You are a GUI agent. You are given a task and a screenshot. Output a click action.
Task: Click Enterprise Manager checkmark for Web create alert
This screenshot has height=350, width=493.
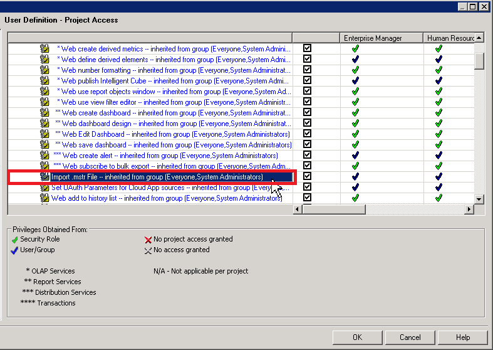355,156
